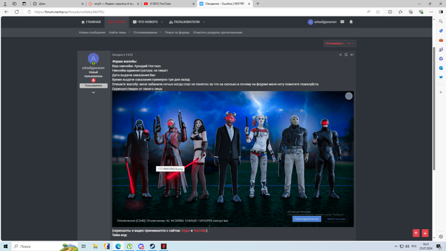This screenshot has height=251, width=446.
Task: Open Task View on the taskbar
Action: [x=83, y=246]
